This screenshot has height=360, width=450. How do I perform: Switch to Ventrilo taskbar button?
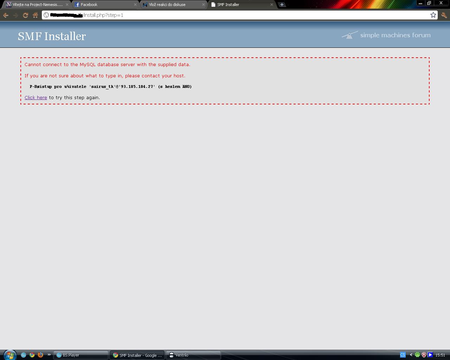193,355
